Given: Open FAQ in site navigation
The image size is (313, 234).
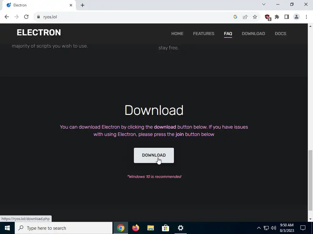Looking at the screenshot, I should [x=228, y=34].
